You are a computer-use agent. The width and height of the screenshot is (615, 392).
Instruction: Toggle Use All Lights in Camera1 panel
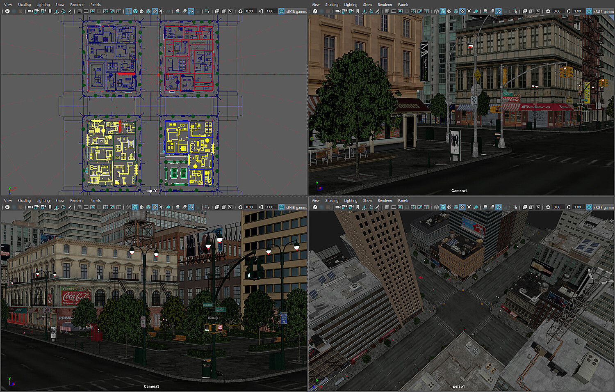point(469,11)
